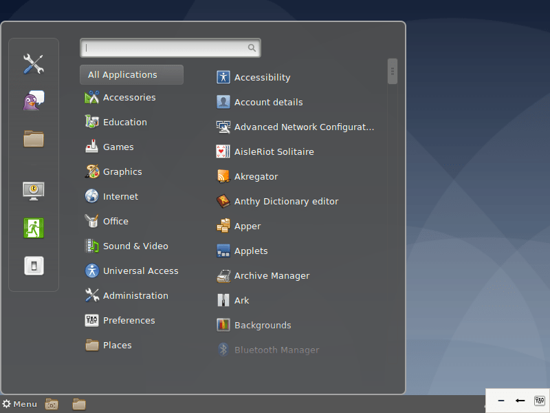
Task: Click the scrollbar beside the application list
Action: click(x=392, y=71)
